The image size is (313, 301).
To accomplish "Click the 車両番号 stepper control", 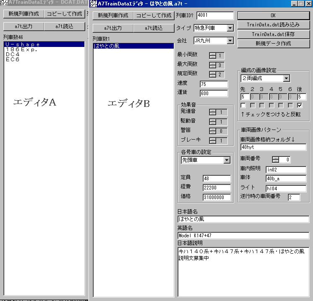I will pyautogui.click(x=276, y=160).
